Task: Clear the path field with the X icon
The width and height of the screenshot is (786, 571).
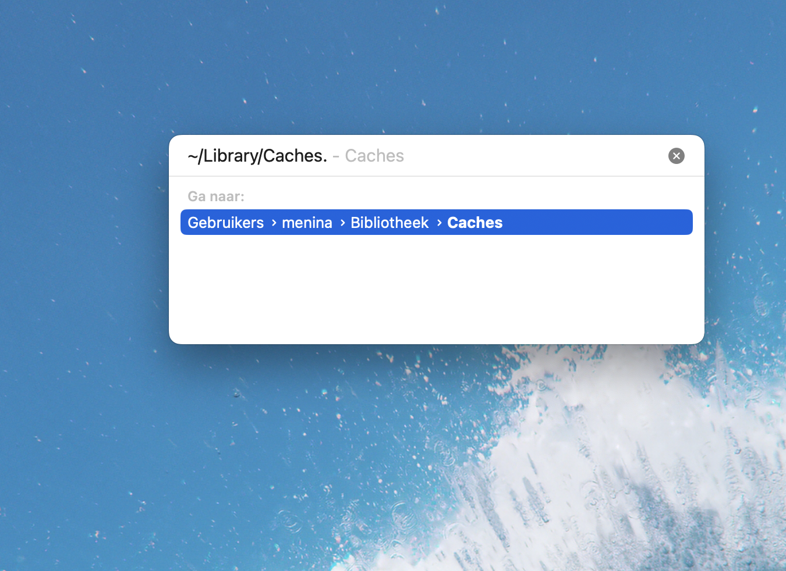Action: coord(676,156)
